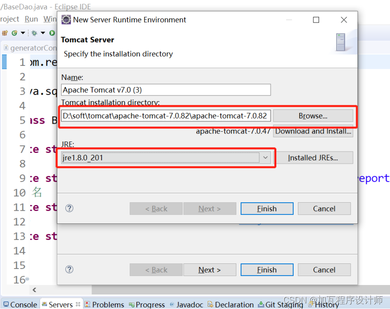
Task: Open the Debug configurations dropdown arrow
Action: pos(43,32)
